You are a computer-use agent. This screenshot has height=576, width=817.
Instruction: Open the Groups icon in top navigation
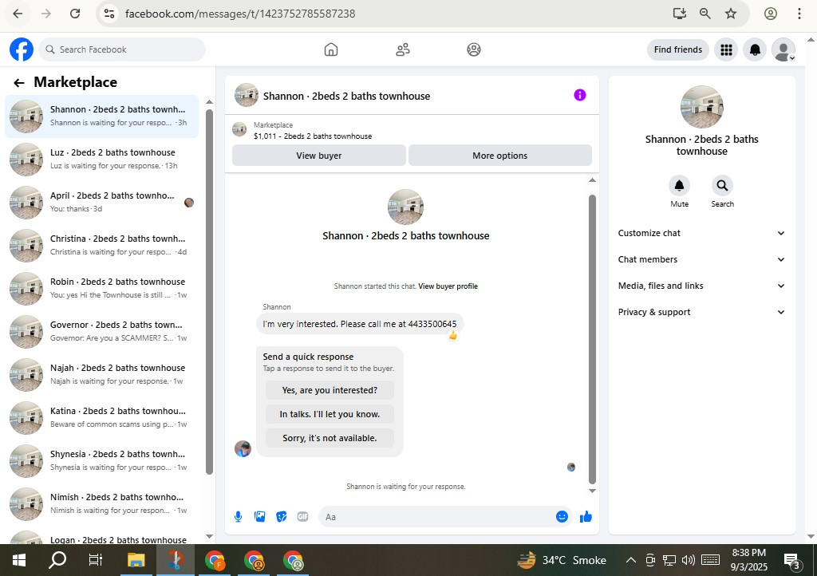[474, 49]
